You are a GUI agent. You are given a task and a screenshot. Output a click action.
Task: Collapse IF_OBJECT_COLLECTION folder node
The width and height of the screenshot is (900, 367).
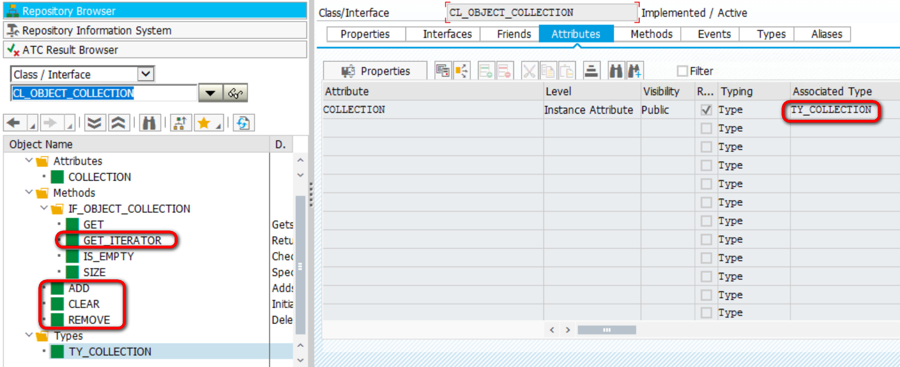pos(45,208)
